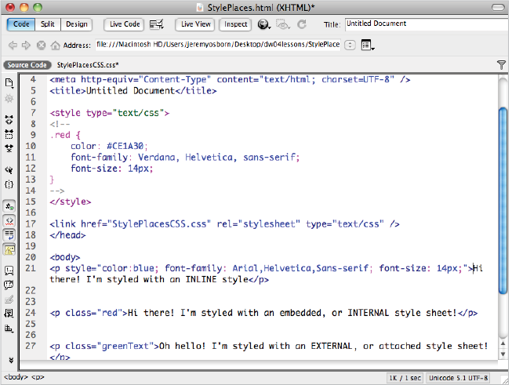
Task: Click the Home icon next to Address
Action: [x=55, y=45]
